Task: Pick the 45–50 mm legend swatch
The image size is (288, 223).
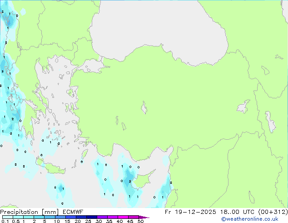Action: (134, 217)
